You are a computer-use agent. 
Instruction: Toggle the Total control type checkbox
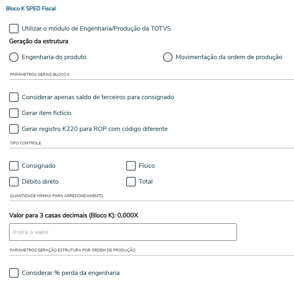pyautogui.click(x=131, y=182)
